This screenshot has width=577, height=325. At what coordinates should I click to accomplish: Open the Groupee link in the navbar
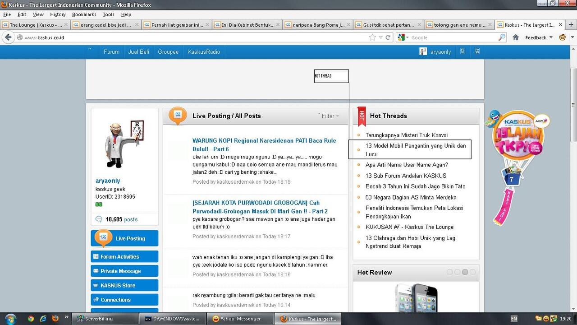tap(168, 52)
